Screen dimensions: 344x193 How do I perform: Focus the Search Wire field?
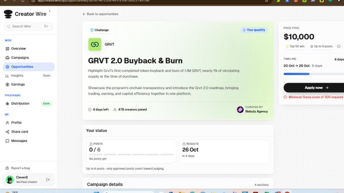tap(28, 26)
